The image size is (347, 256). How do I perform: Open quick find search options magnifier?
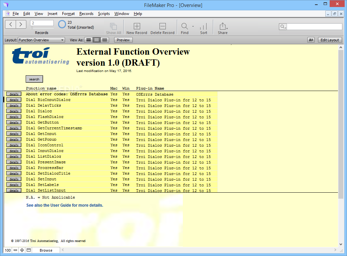click(x=283, y=27)
